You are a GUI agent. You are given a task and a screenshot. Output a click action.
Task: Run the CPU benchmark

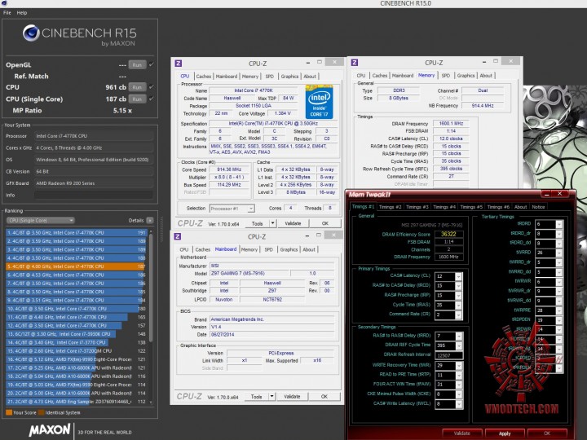click(137, 87)
